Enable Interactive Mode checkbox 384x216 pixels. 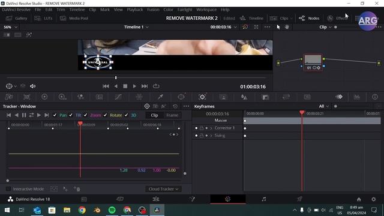(8, 189)
